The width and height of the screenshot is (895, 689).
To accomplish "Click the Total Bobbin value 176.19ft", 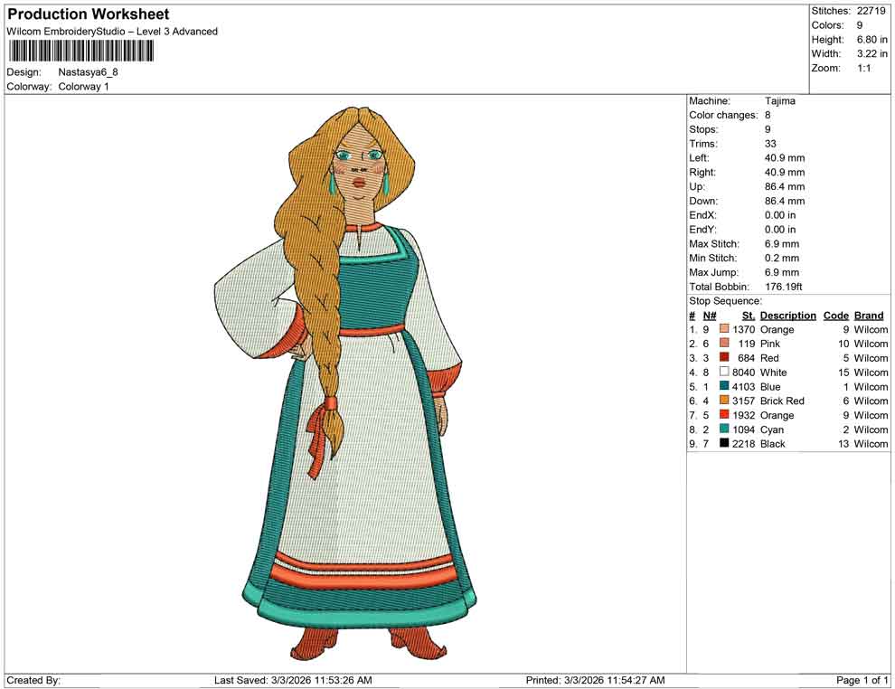I will point(784,287).
